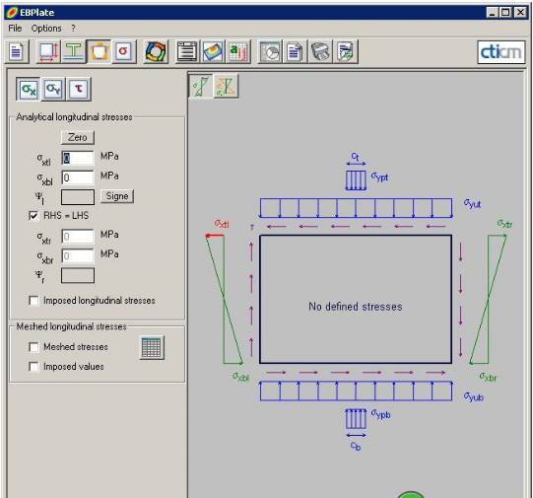Click the σypt patch load label
533x498 pixels.
(x=379, y=177)
